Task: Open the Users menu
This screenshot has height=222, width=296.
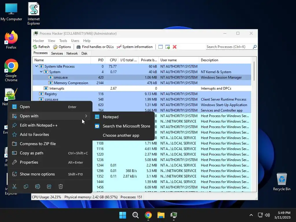Action: pyautogui.click(x=75, y=41)
